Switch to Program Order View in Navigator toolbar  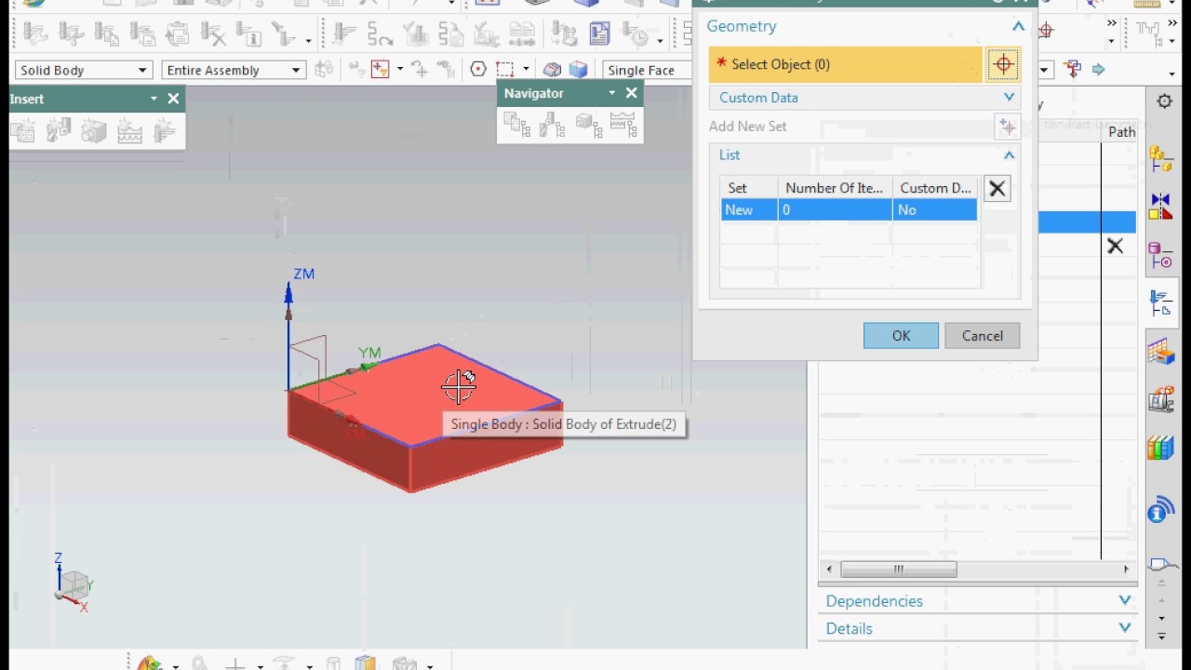(516, 124)
